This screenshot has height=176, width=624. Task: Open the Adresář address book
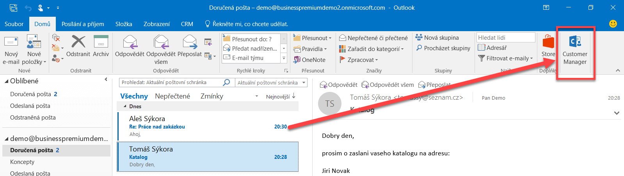(x=492, y=48)
